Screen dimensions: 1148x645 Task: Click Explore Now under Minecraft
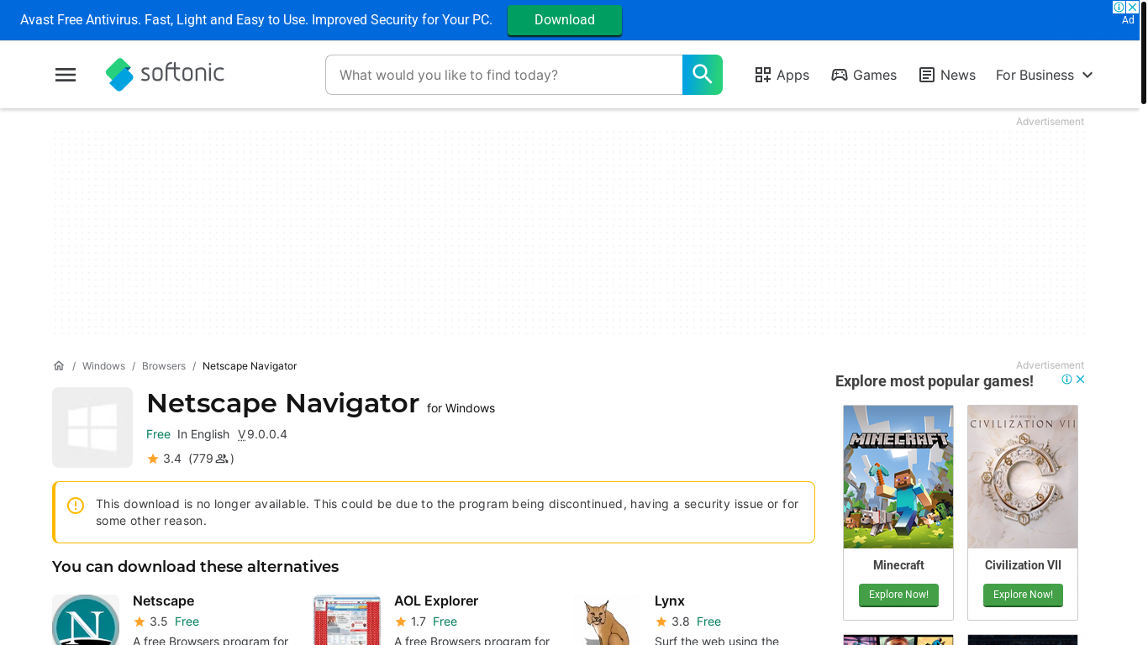tap(898, 595)
